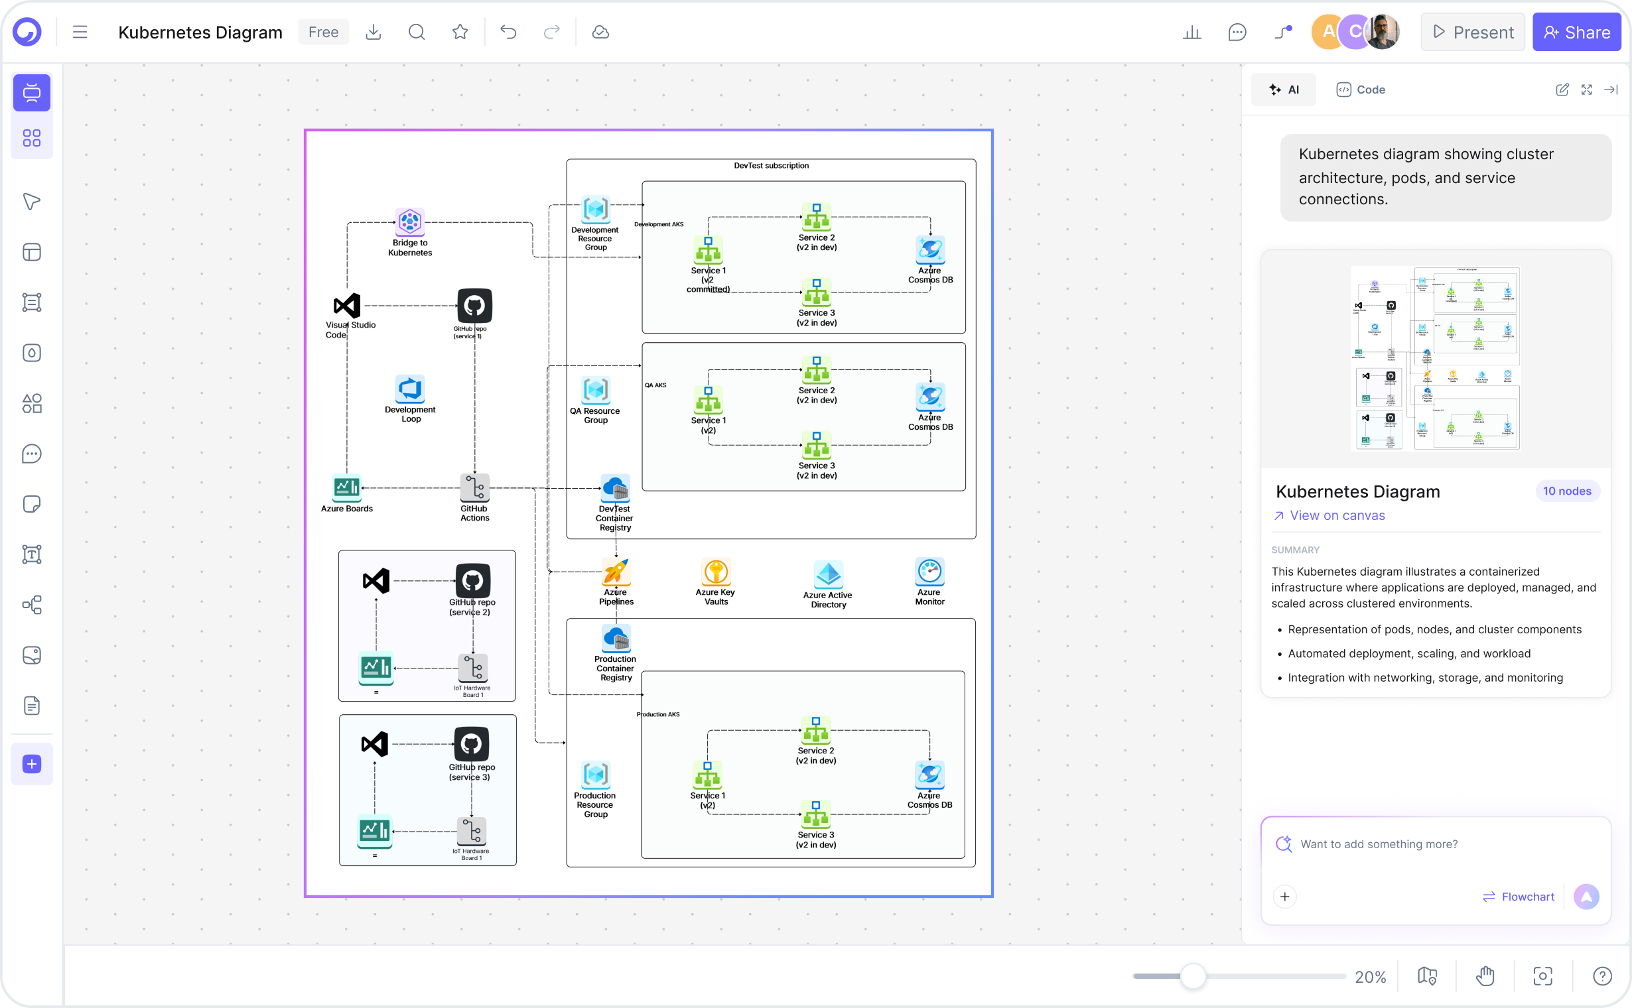Viewport: 1632px width, 1008px height.
Task: Open the Kubernetes Diagram preview thumbnail
Action: point(1435,359)
